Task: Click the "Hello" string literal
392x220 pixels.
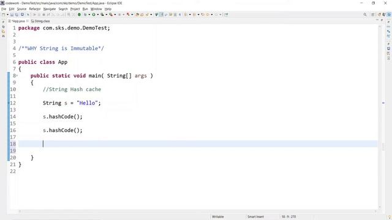Action: 87,103
